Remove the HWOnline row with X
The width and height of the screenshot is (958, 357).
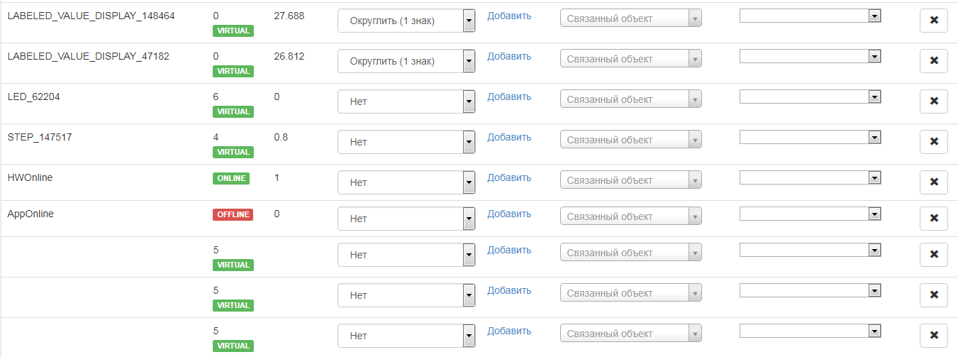point(933,182)
